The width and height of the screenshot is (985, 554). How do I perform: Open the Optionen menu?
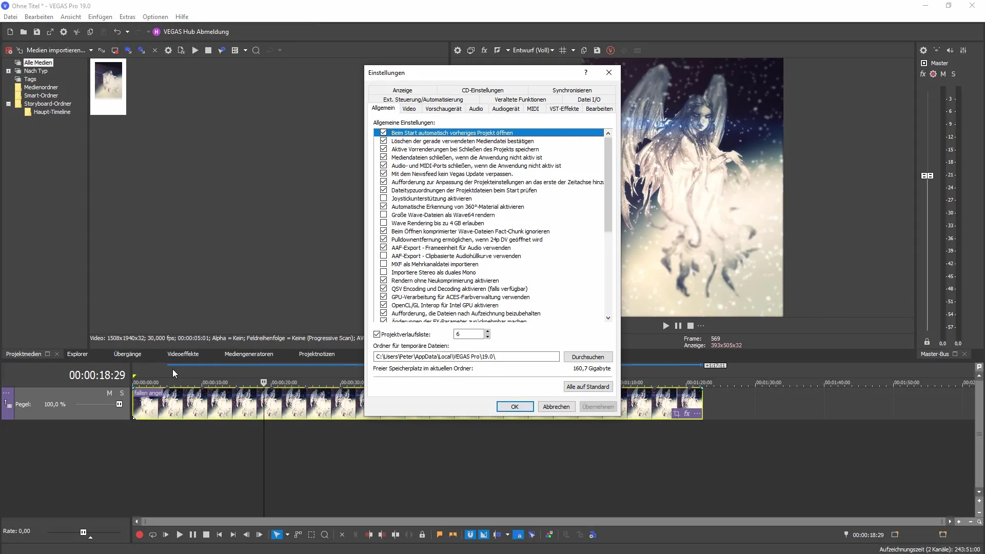point(155,17)
